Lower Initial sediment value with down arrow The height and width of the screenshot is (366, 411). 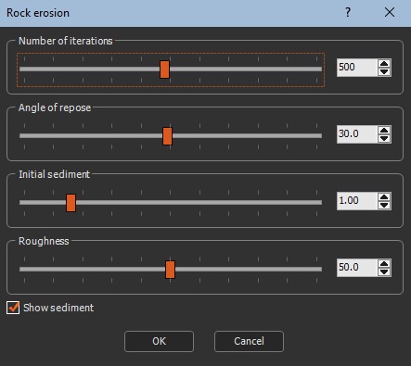[x=384, y=205]
